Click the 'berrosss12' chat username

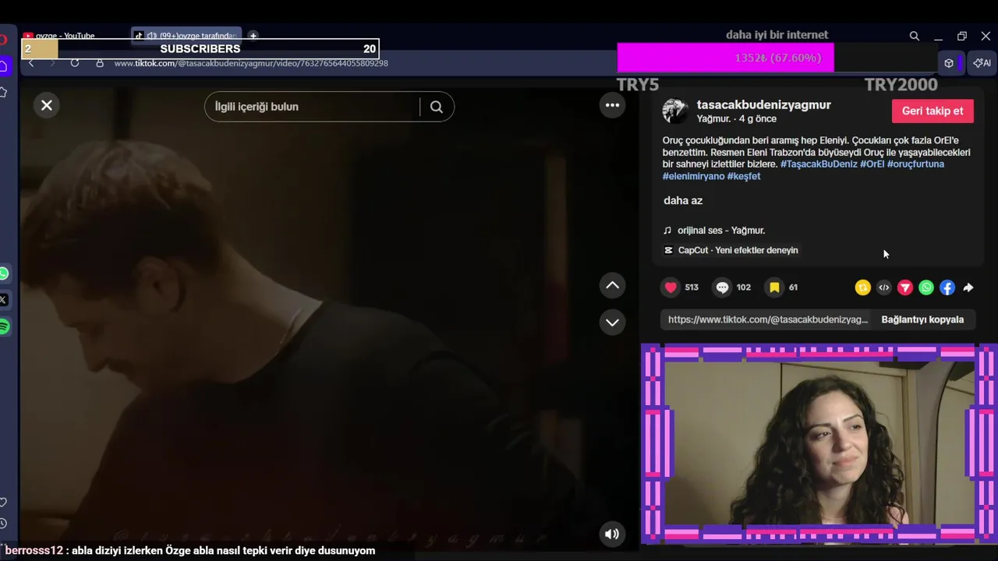[34, 550]
